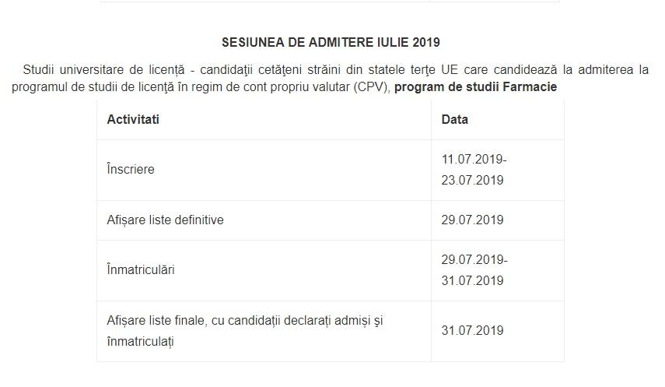Click the 31.07.2019 date in Înmatriculări row
665x387 pixels.
[472, 280]
